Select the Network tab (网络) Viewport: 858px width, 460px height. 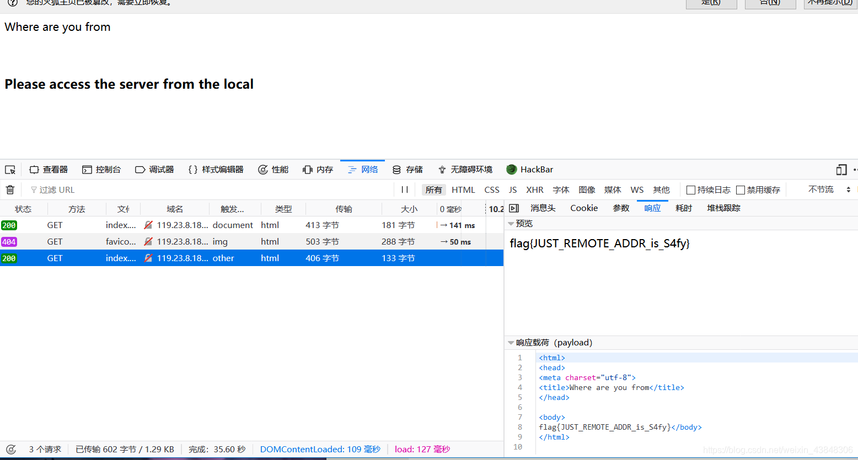coord(363,170)
